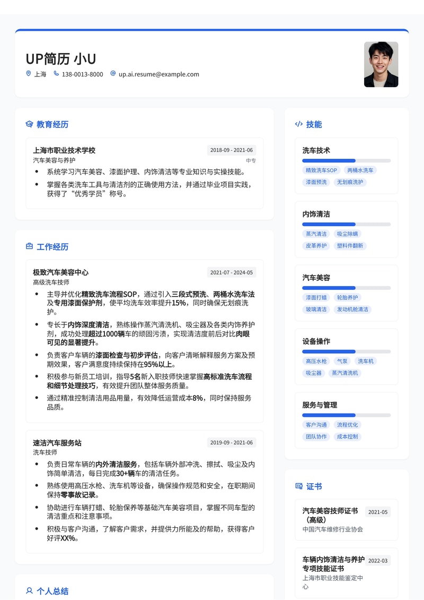Click the 2018-09 - 2021-06 date badge
424x600 pixels.
click(231, 150)
